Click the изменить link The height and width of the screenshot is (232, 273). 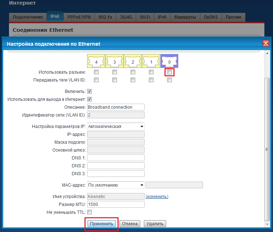(157, 197)
